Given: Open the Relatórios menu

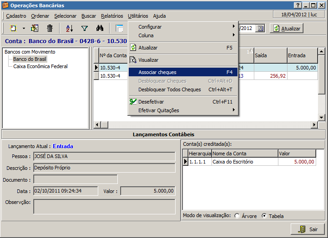Looking at the screenshot, I should coord(112,16).
